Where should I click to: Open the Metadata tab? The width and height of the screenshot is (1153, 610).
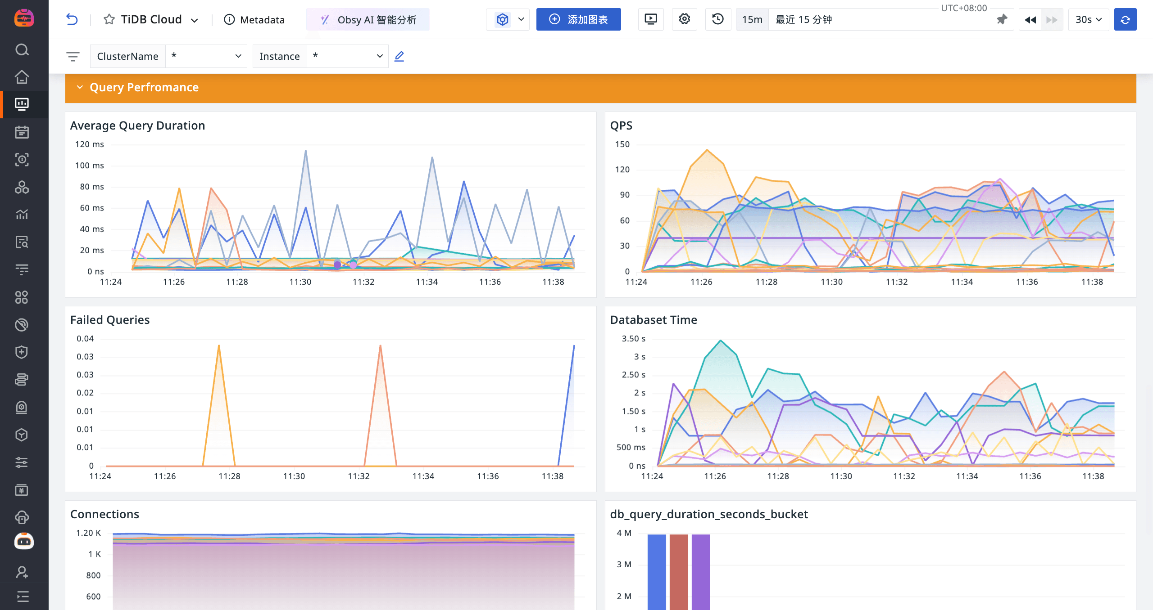tap(254, 19)
